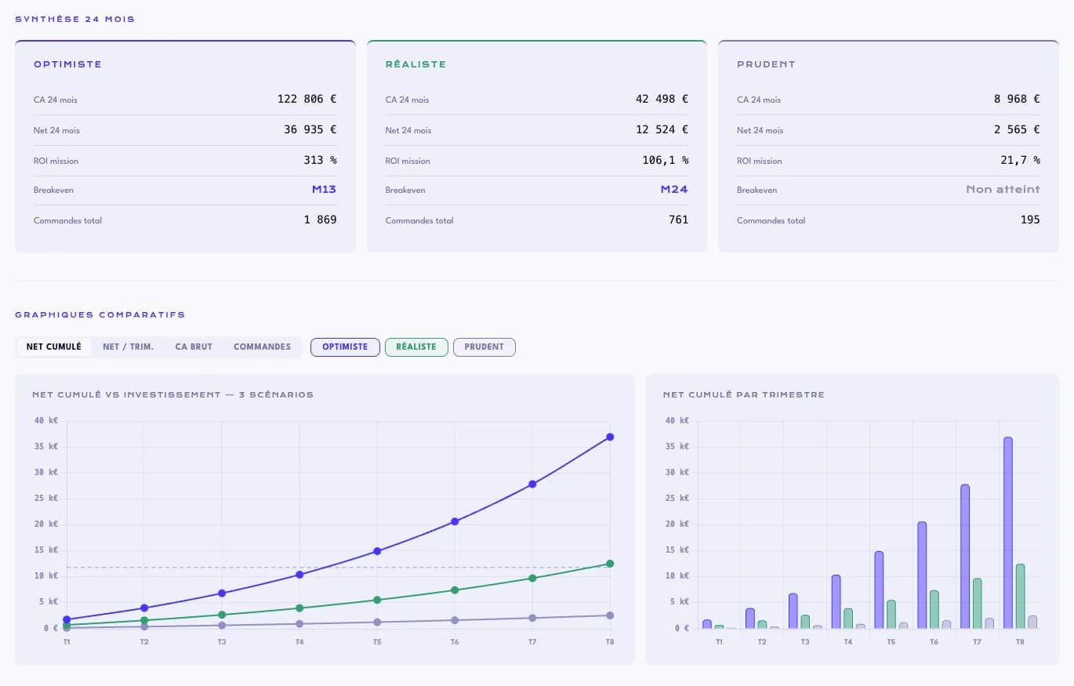Click the Prudent breakeven text Non atteint
The height and width of the screenshot is (686, 1074).
point(1003,190)
